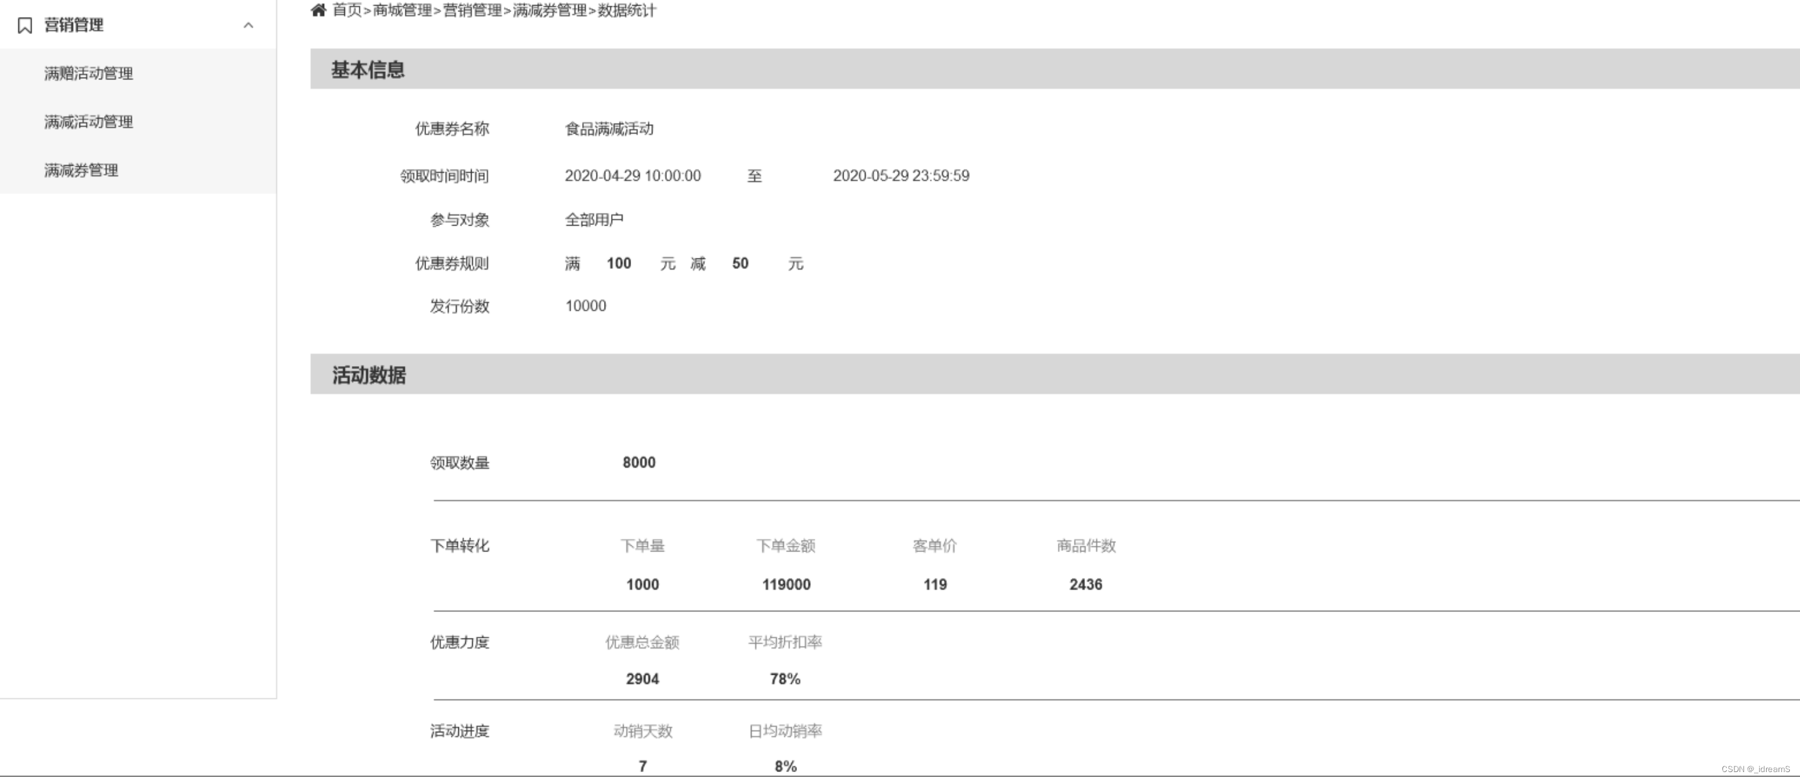
Task: Click the 优惠力度 row label
Action: pyautogui.click(x=460, y=642)
